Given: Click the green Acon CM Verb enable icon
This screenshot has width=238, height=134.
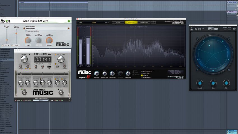Looking at the screenshot, I should 69,21.
